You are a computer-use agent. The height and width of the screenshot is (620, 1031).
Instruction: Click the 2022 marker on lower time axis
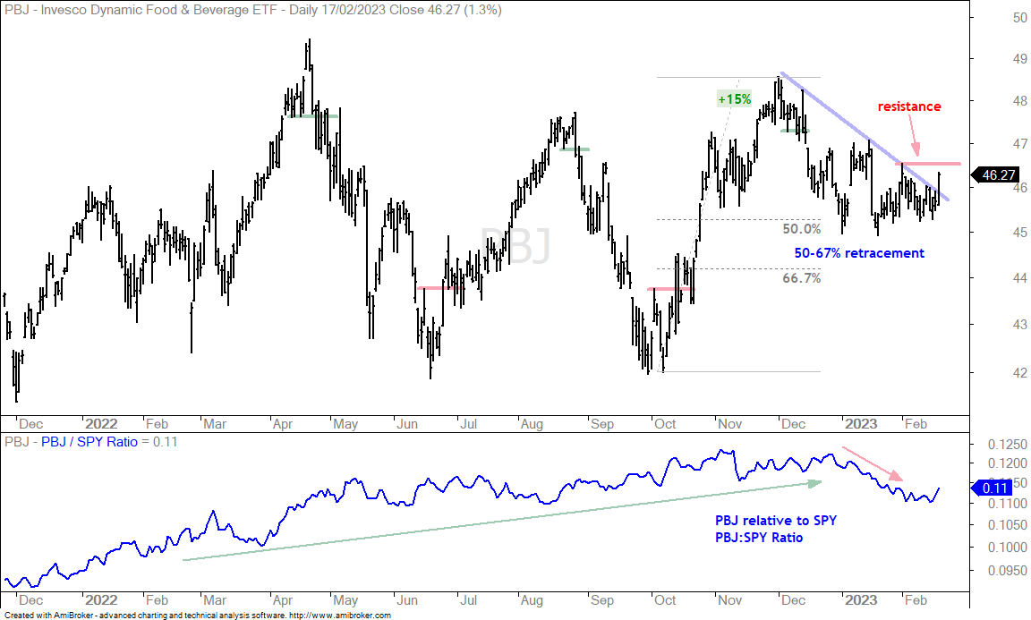tap(101, 600)
